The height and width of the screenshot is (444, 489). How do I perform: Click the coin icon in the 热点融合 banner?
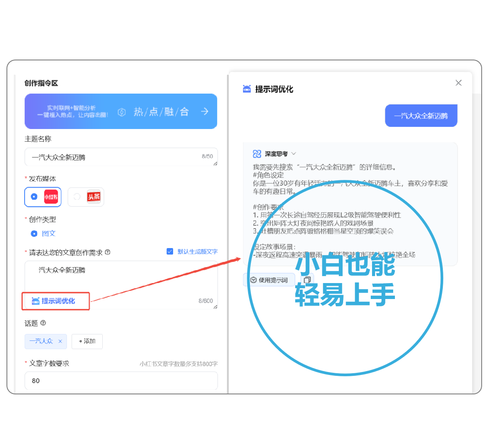click(x=122, y=111)
